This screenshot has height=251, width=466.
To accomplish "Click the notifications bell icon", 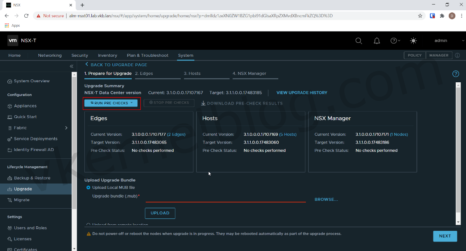I will [x=377, y=40].
